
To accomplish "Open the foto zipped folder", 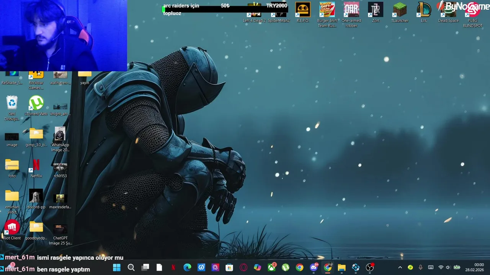I will tap(12, 168).
